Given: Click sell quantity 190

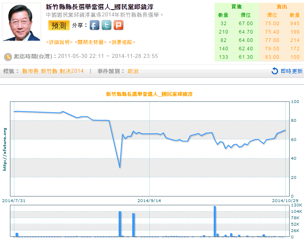Looking at the screenshot, I should (295, 32).
